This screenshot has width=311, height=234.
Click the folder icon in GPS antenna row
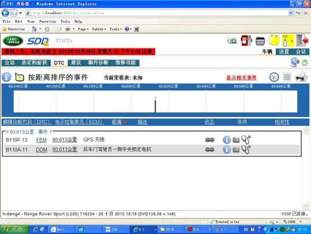click(236, 140)
